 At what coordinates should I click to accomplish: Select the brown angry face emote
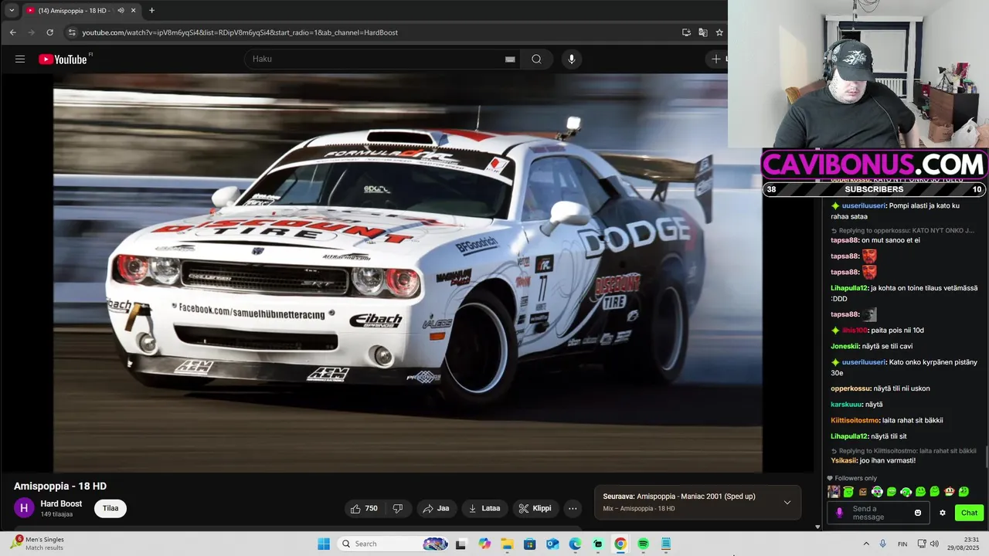[x=863, y=491]
